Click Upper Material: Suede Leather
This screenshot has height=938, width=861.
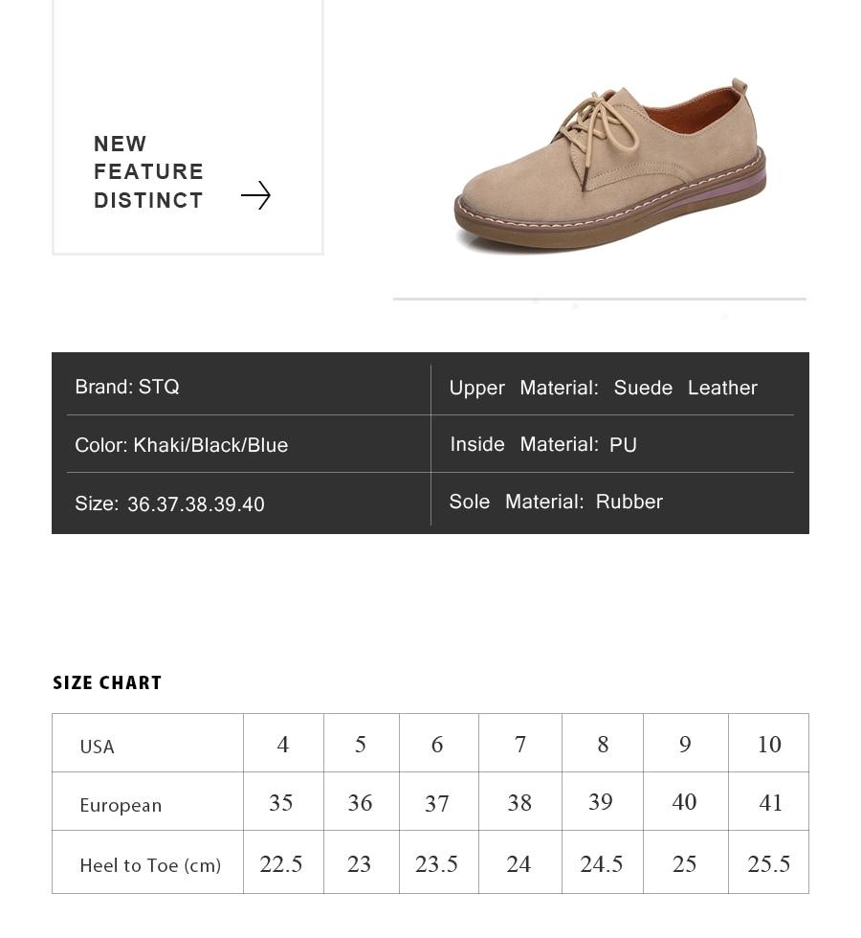[x=603, y=388]
